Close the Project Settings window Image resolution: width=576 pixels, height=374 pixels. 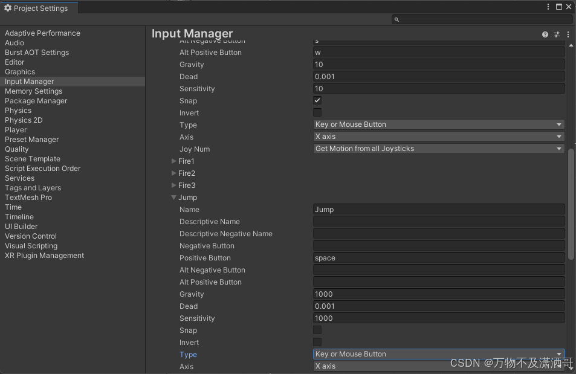click(569, 7)
